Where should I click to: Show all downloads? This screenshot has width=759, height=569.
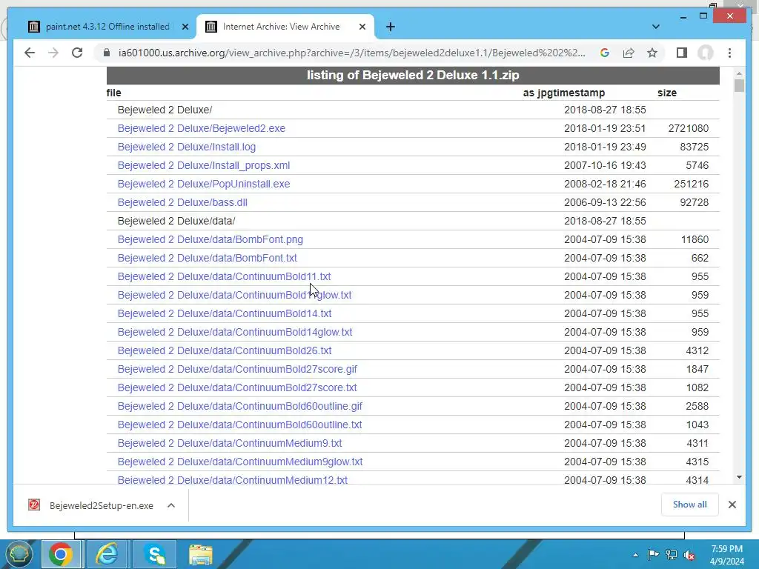pyautogui.click(x=690, y=504)
